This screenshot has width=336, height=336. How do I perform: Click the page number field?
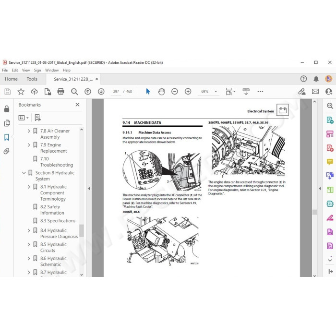pos(116,92)
